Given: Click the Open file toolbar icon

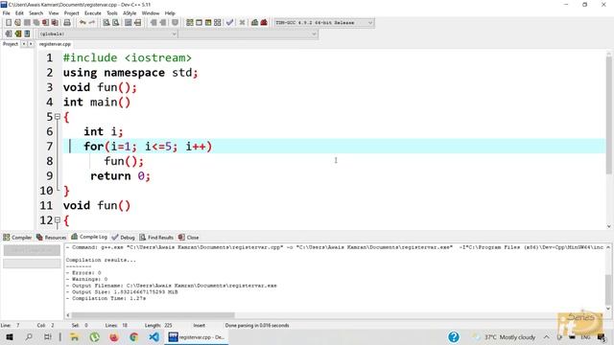Looking at the screenshot, I should coord(17,23).
